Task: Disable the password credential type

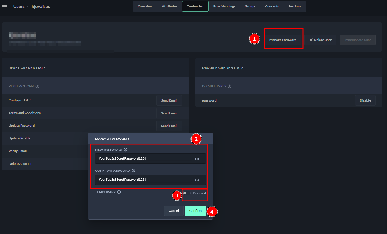Action: [x=365, y=100]
